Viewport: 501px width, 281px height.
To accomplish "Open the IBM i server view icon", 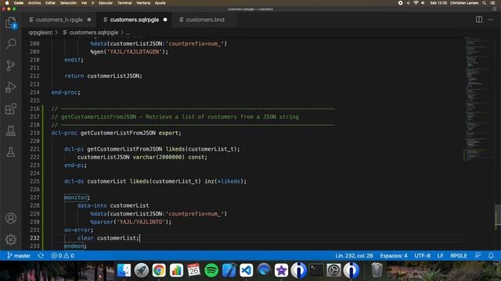I will tap(11, 130).
